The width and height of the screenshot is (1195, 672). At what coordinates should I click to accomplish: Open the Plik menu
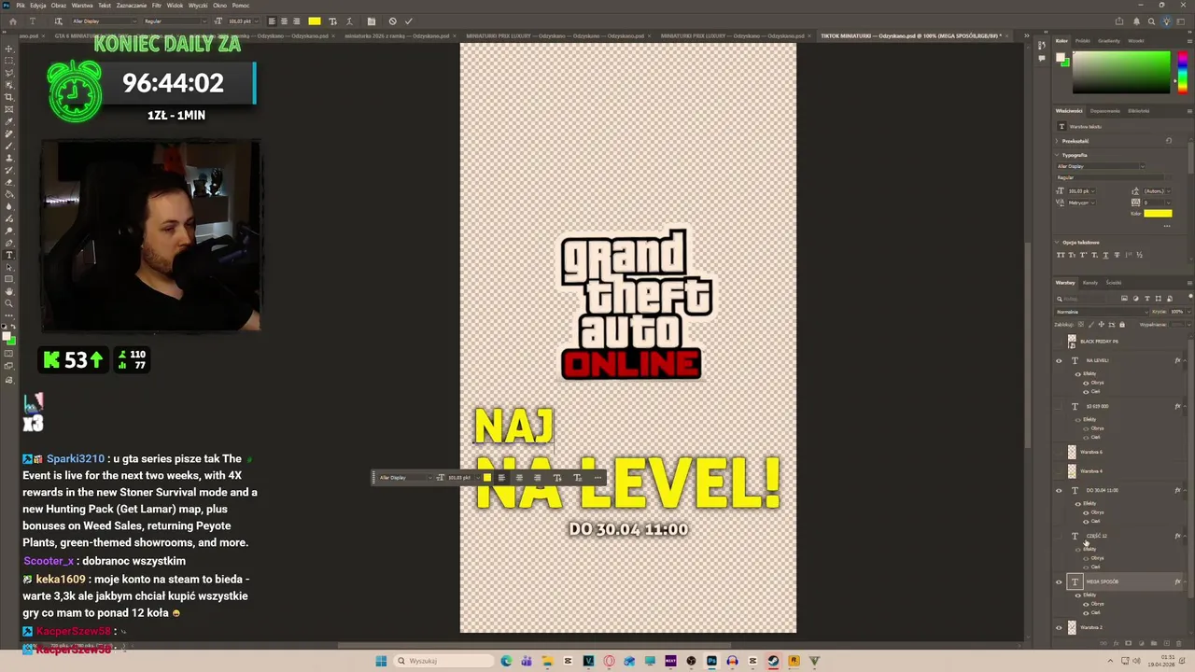coord(21,6)
